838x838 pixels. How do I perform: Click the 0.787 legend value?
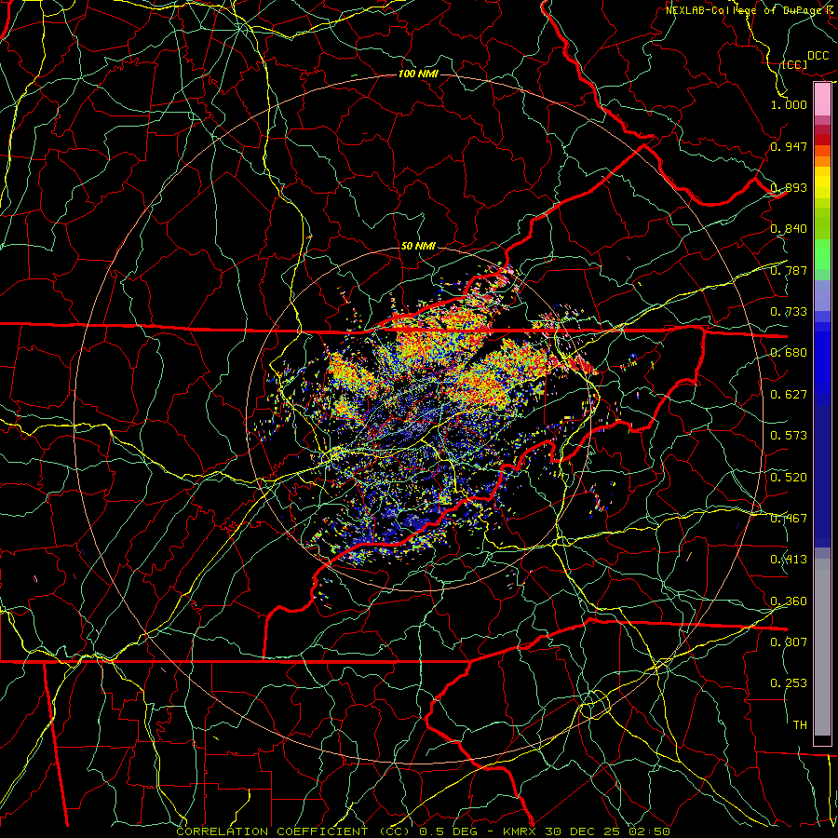coord(789,270)
